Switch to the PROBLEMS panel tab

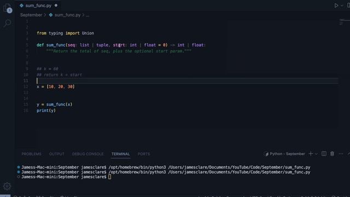pyautogui.click(x=32, y=154)
